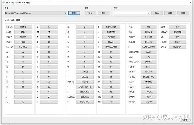Click the MINUS mapping button
Screen dimensions: 194x125
click(85, 72)
